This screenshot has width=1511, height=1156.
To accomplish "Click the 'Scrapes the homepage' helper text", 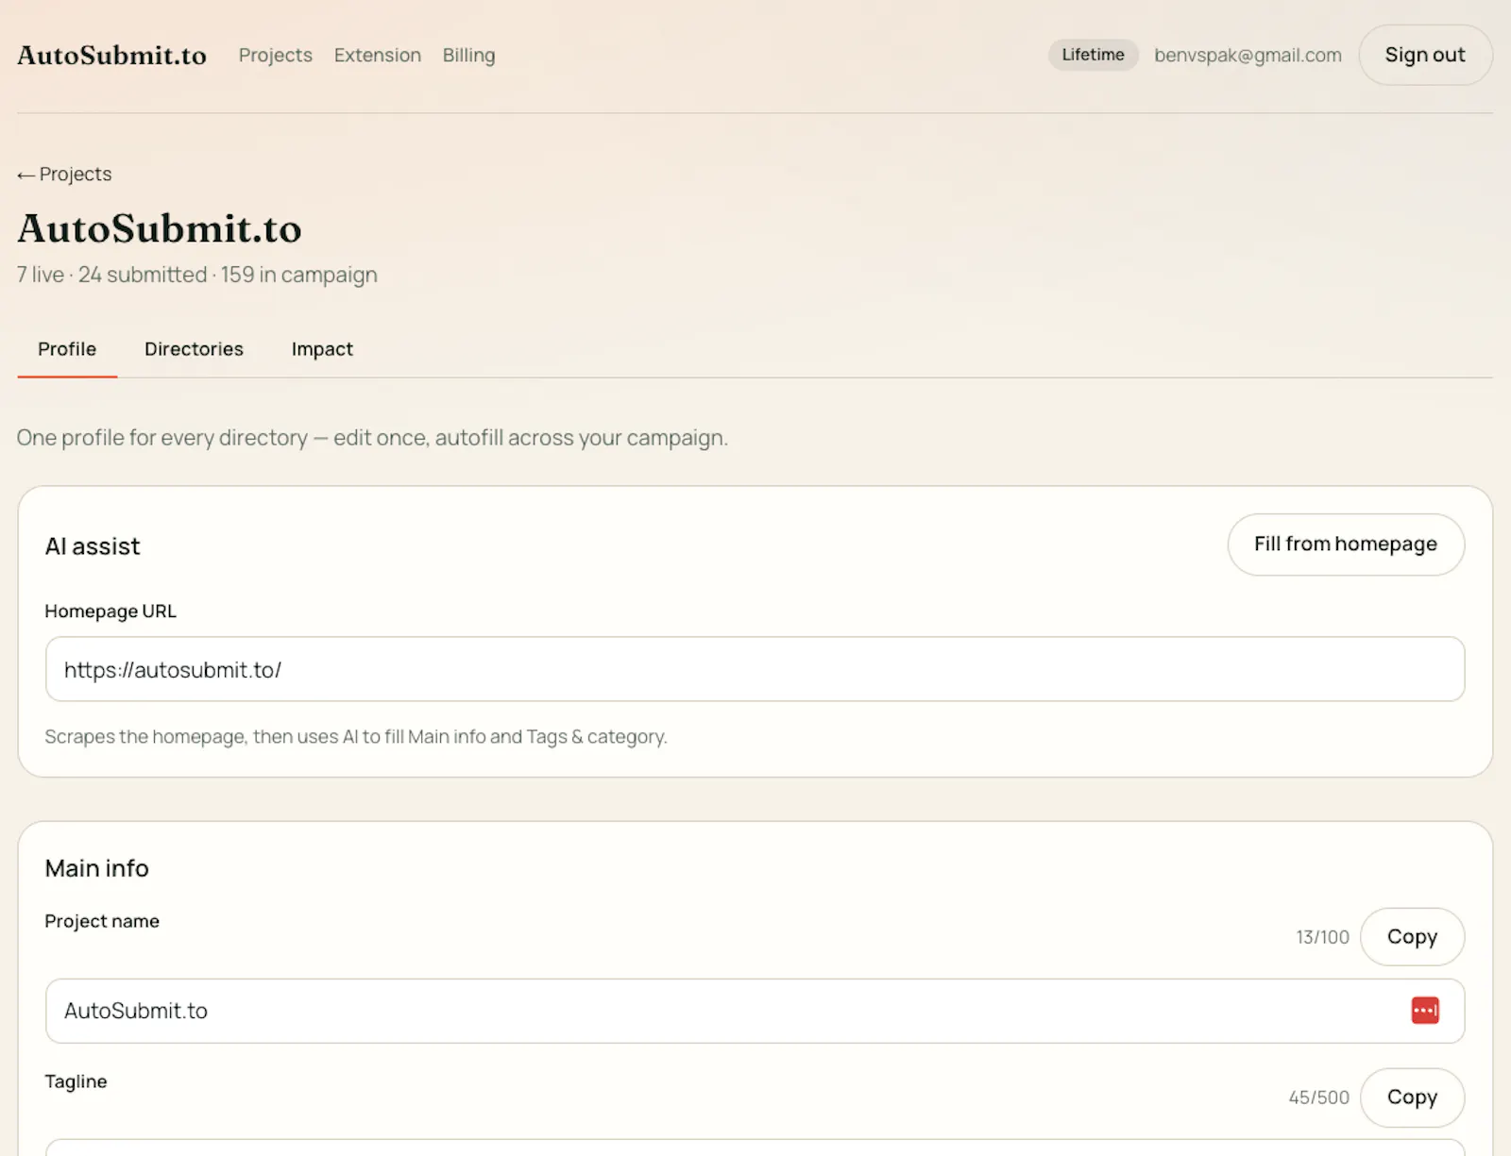I will [x=356, y=737].
